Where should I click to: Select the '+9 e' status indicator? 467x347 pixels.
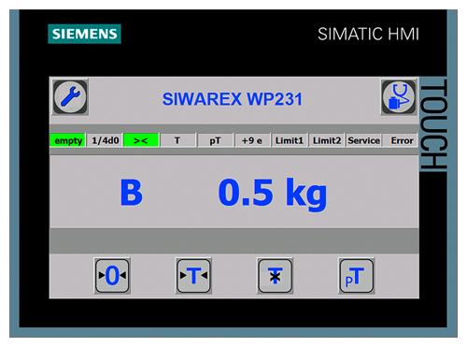pyautogui.click(x=252, y=140)
